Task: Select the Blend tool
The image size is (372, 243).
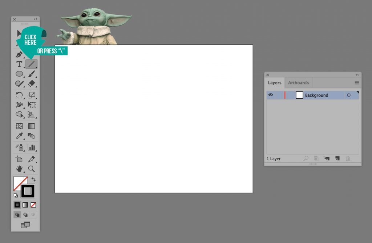Action: [x=31, y=136]
